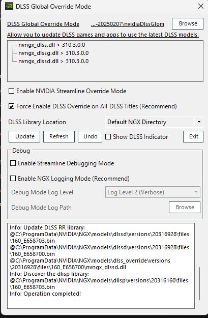Click the 'Info: Discover the dlisp library:' line
Image resolution: width=208 pixels, height=318 pixels.
pyautogui.click(x=49, y=274)
